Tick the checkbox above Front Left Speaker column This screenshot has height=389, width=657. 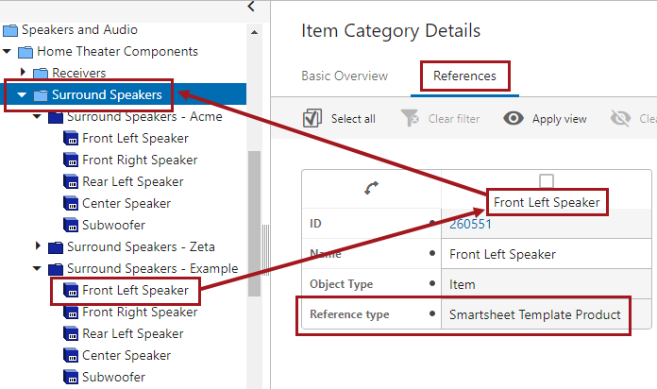click(546, 181)
